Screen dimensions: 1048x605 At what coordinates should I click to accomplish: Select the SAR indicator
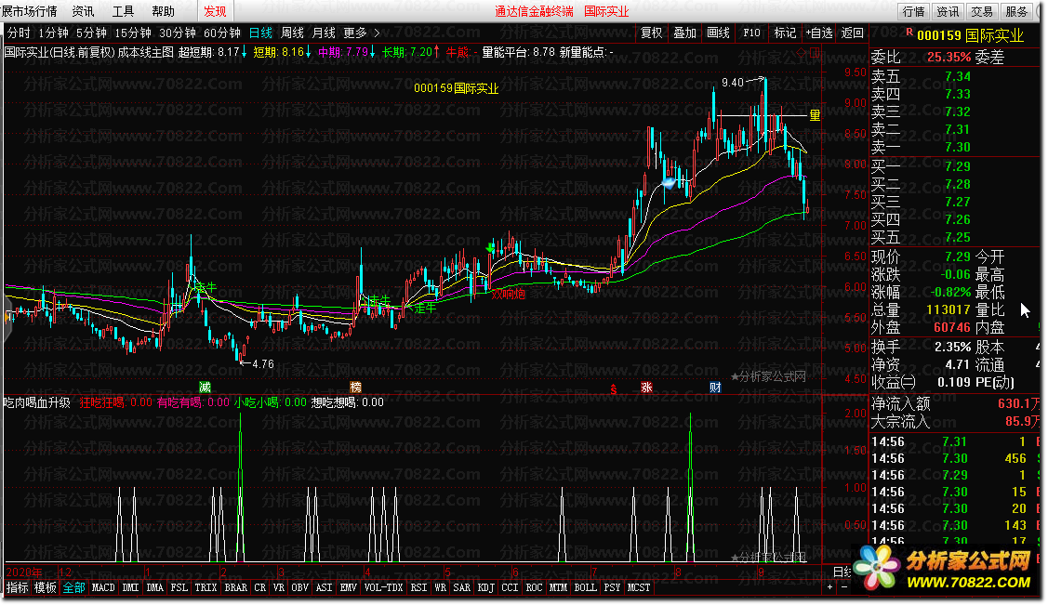click(x=462, y=587)
